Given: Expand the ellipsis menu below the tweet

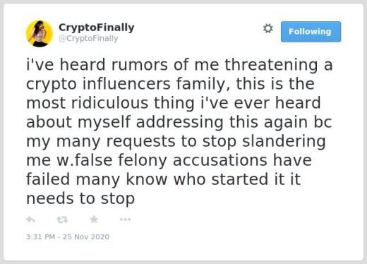Looking at the screenshot, I should 125,220.
